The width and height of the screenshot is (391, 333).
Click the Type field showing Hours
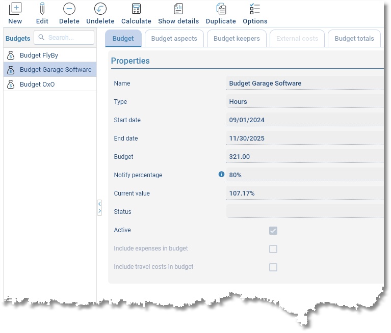pyautogui.click(x=305, y=101)
